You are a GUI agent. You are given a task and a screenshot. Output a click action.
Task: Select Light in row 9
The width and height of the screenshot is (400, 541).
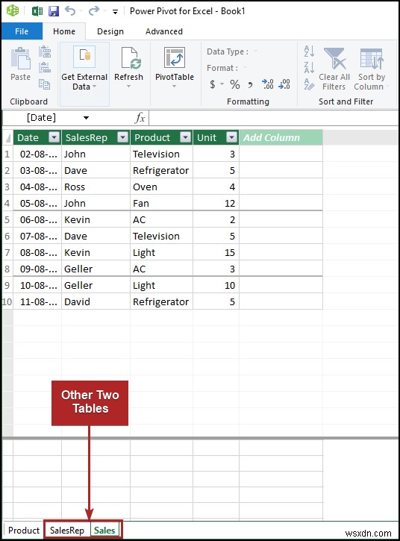(x=161, y=285)
